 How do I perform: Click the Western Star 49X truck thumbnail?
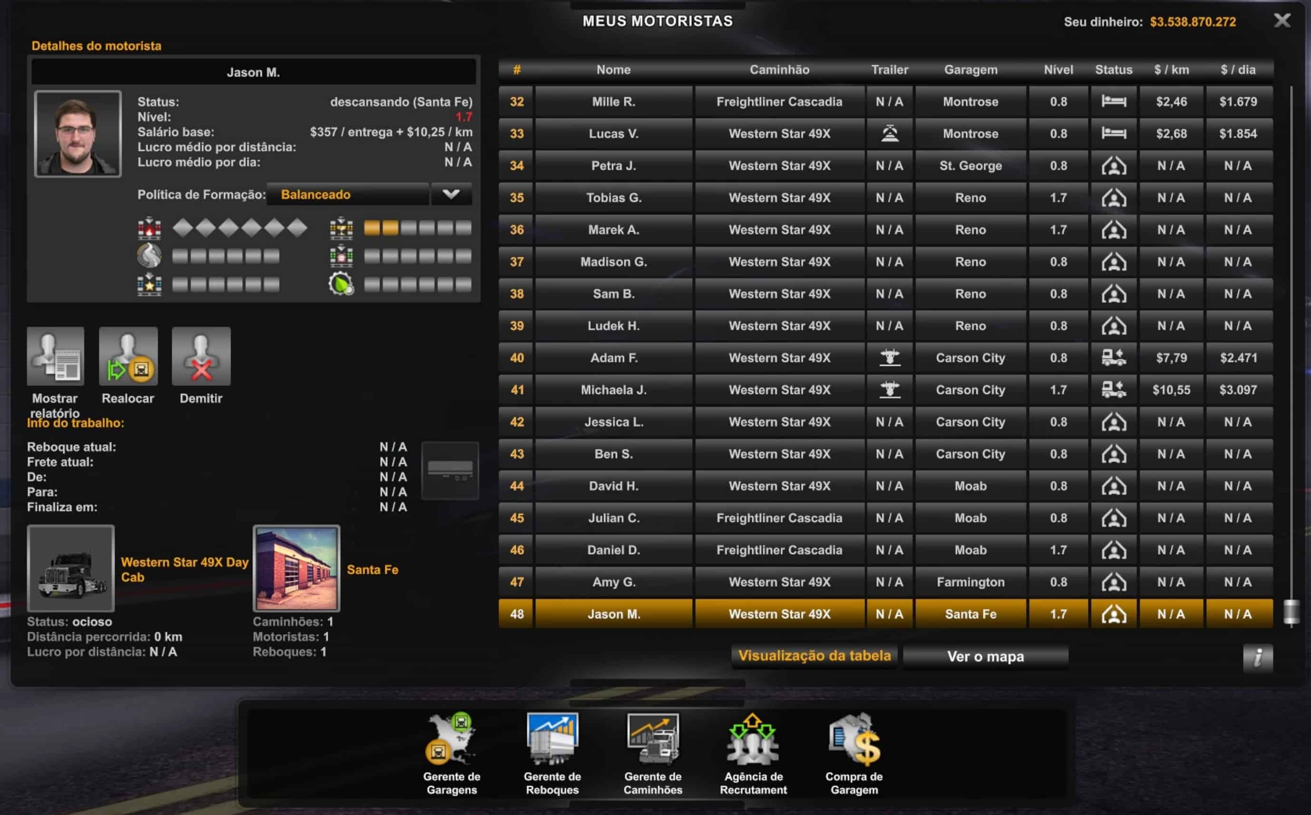pyautogui.click(x=70, y=568)
